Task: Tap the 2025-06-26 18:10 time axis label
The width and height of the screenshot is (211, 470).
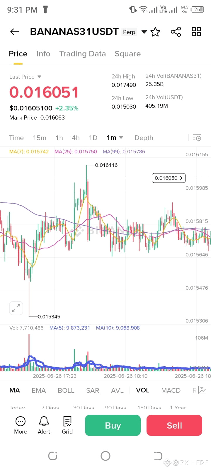Action: tap(126, 376)
